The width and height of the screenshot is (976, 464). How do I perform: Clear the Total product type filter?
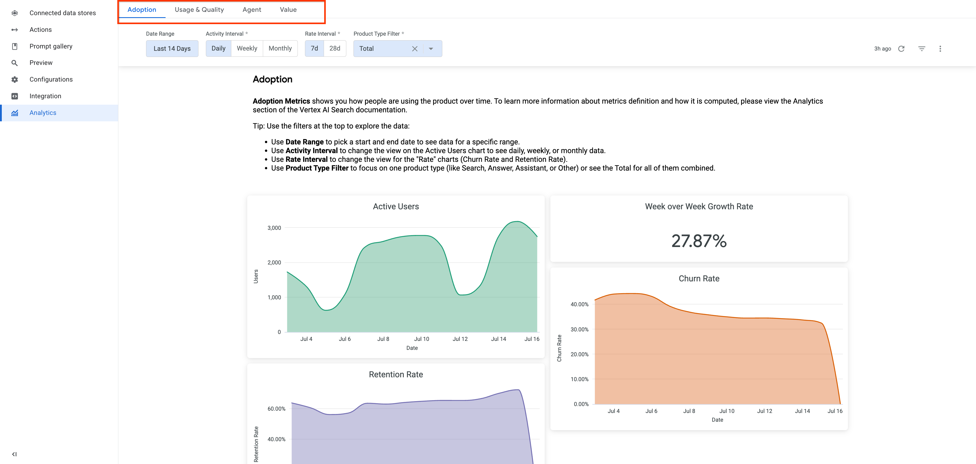(x=415, y=48)
